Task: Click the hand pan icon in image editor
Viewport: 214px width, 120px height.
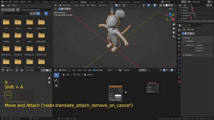Action: point(49,82)
